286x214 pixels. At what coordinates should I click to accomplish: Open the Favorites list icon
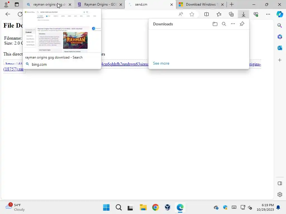(x=219, y=14)
